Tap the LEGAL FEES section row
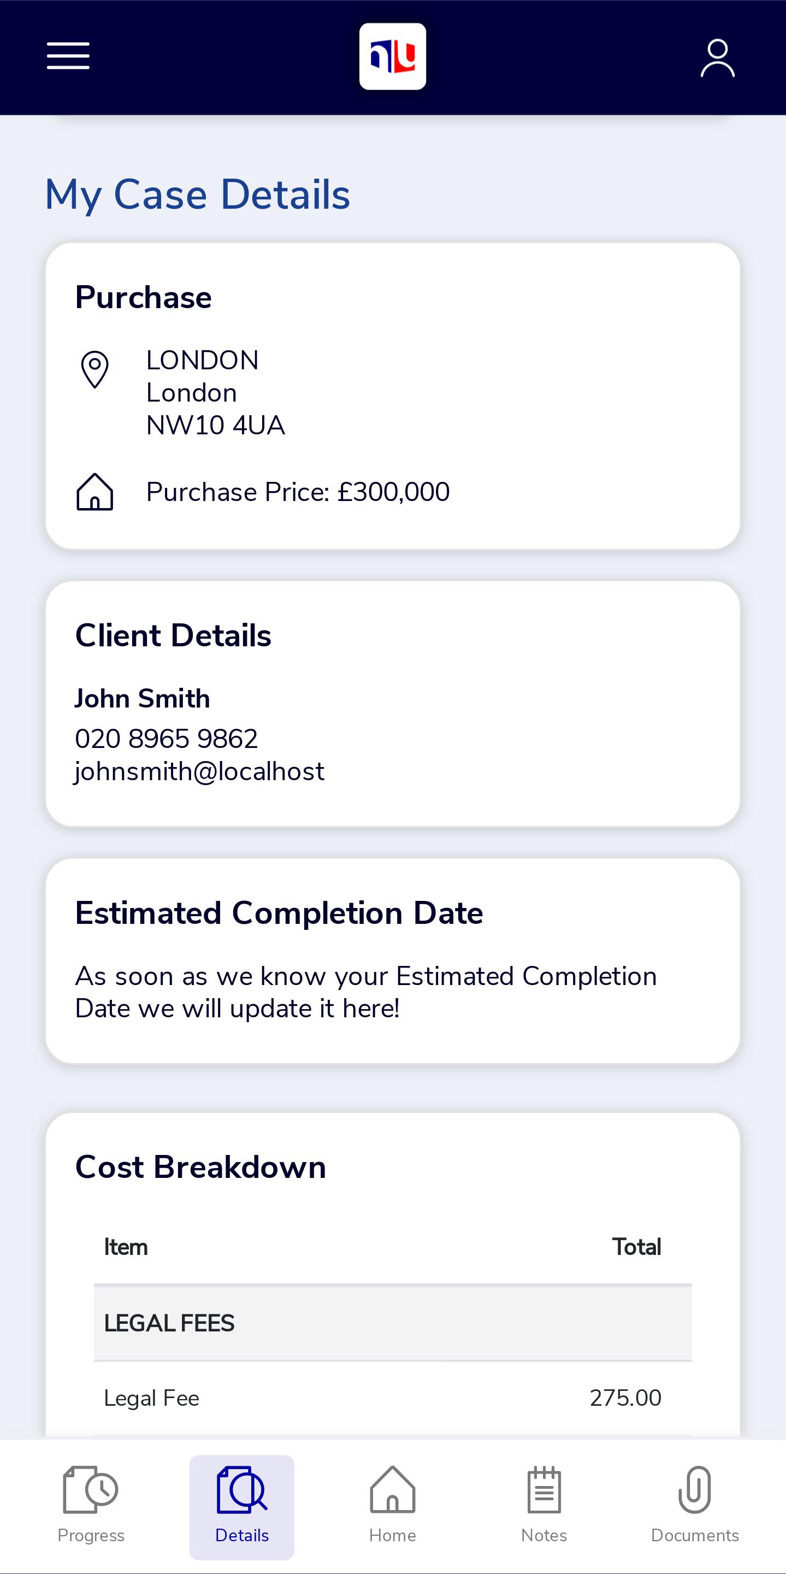This screenshot has height=1574, width=786. (393, 1323)
